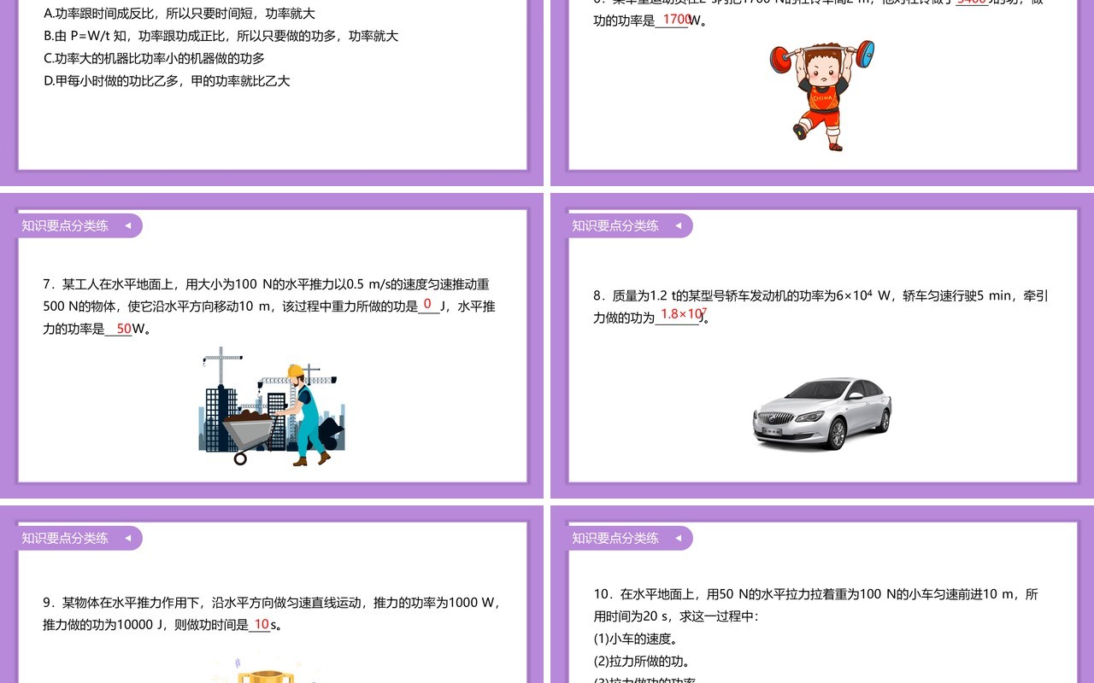Click the arrow icon on question 7's header tag

127,226
